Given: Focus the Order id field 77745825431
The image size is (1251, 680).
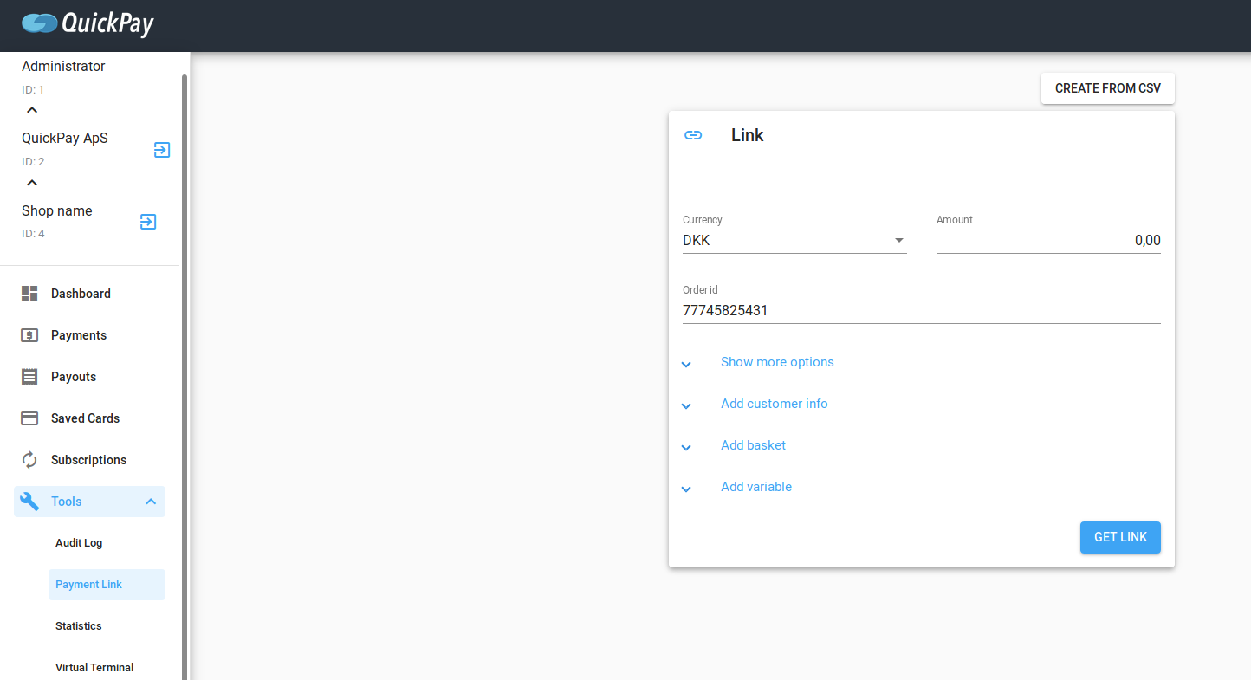Looking at the screenshot, I should coord(922,310).
